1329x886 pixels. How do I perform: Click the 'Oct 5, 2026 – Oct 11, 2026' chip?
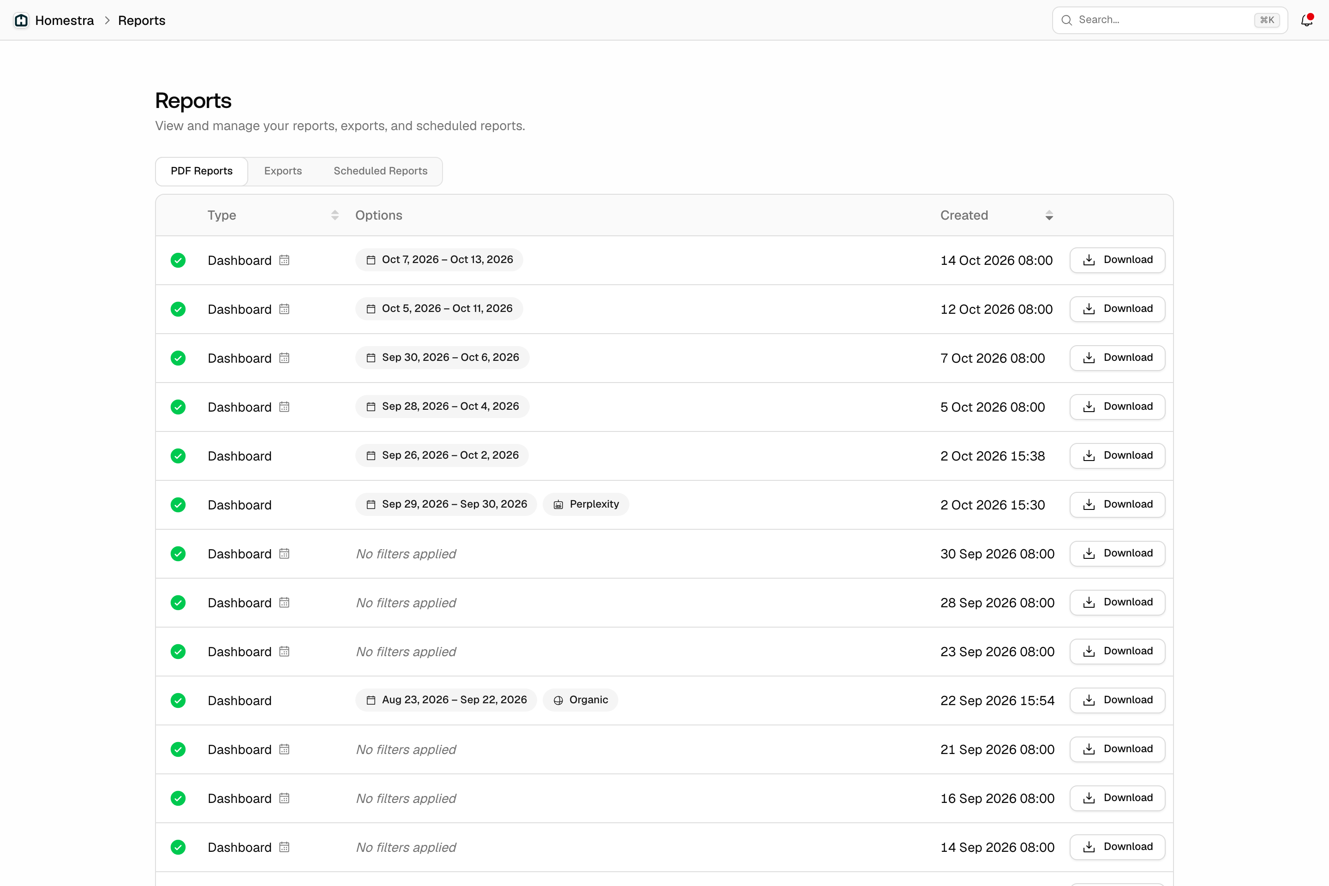439,309
